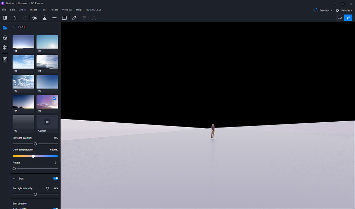
Task: Select the rectangle light tool
Action: point(64,18)
